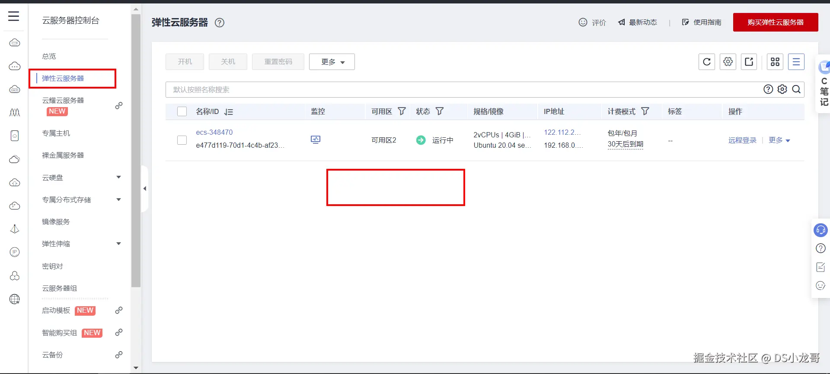Click the search help question icon
This screenshot has height=374, width=830.
pyautogui.click(x=768, y=89)
